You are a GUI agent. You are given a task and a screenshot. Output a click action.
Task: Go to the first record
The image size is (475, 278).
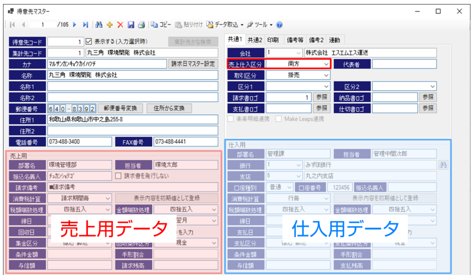click(x=12, y=25)
